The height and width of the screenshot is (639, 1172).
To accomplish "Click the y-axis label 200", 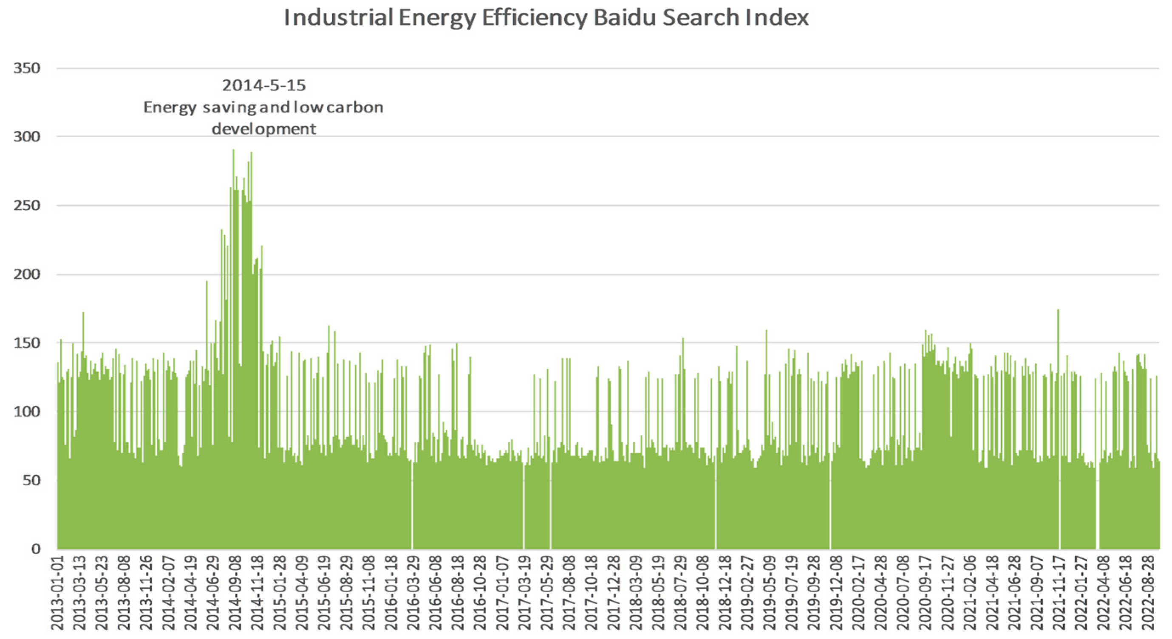I will 27,274.
